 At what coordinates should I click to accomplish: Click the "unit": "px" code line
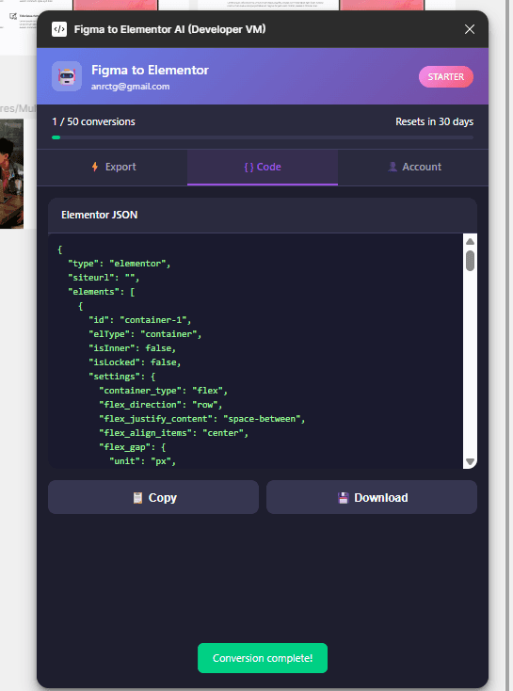142,461
